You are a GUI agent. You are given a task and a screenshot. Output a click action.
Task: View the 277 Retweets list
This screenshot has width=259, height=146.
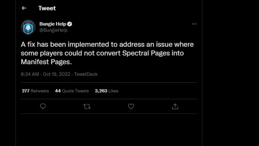[35, 91]
